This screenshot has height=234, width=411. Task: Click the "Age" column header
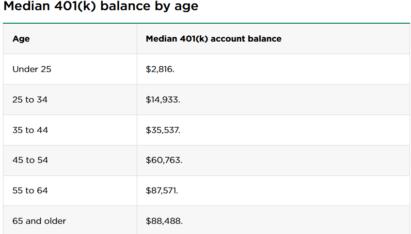21,39
